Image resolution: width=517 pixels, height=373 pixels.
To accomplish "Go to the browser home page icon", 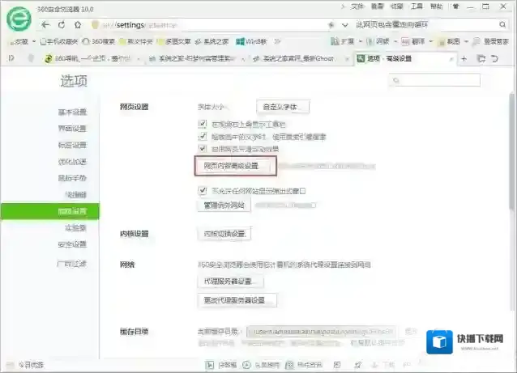I will click(x=75, y=25).
